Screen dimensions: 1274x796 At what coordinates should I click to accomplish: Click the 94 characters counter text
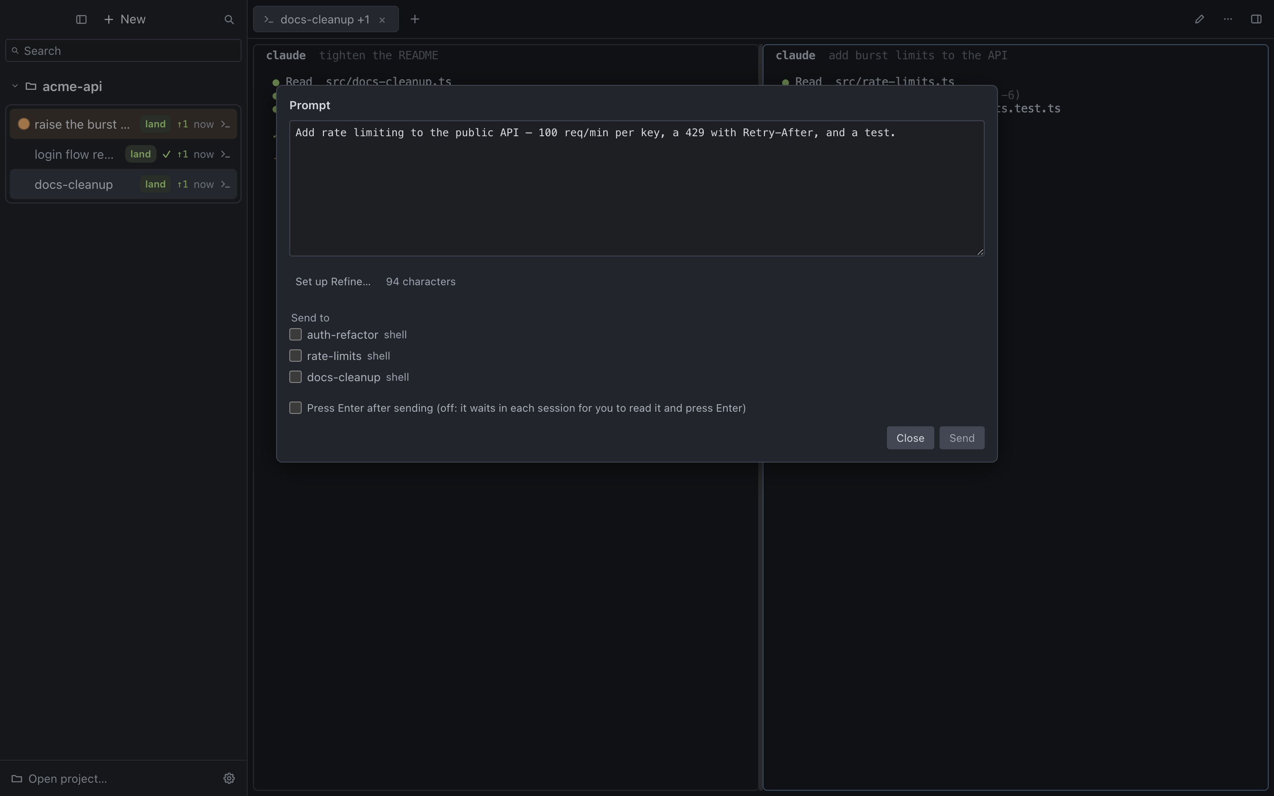coord(421,282)
